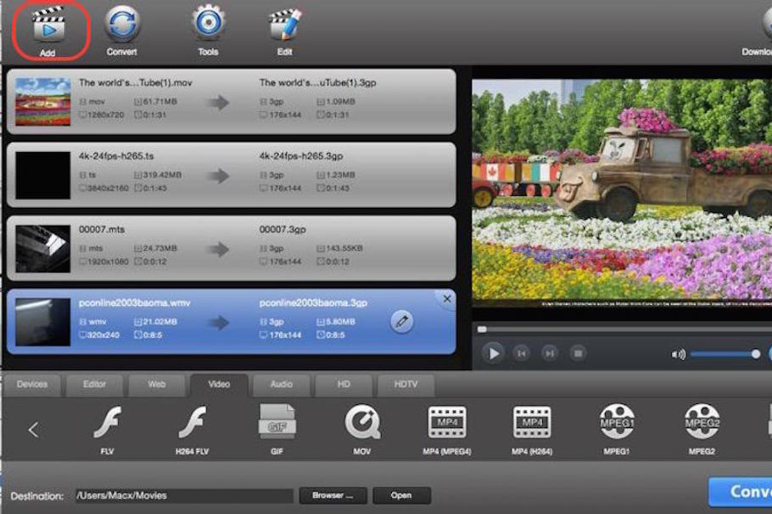Pick the MPEG2 format icon
The width and height of the screenshot is (772, 514).
pos(702,422)
